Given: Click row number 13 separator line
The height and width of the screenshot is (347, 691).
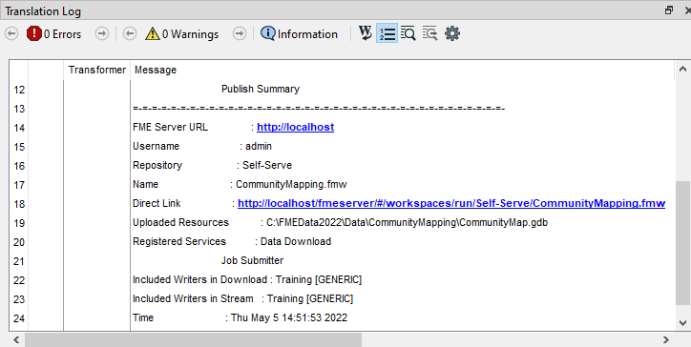Looking at the screenshot, I should point(319,109).
